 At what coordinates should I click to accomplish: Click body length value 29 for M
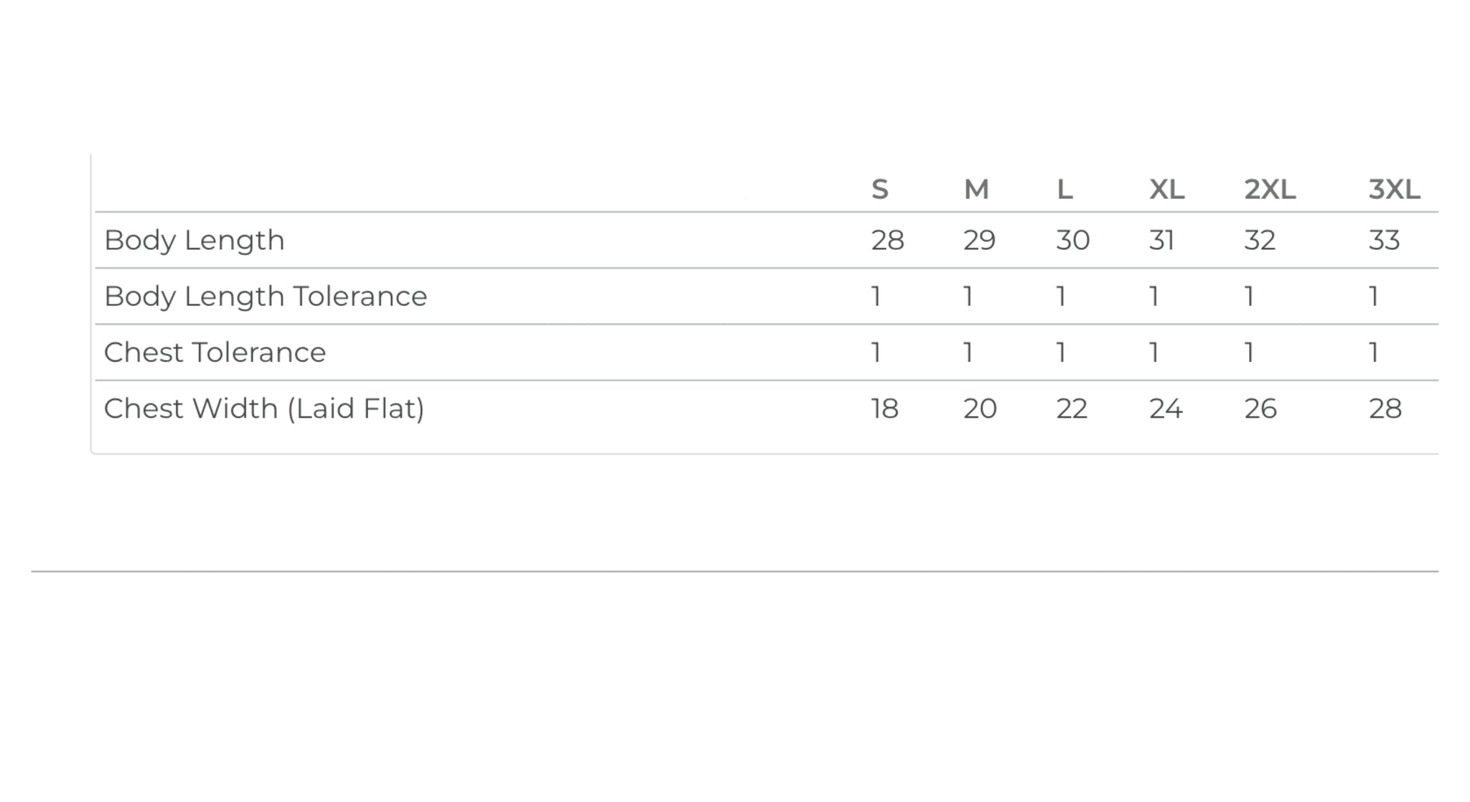979,241
